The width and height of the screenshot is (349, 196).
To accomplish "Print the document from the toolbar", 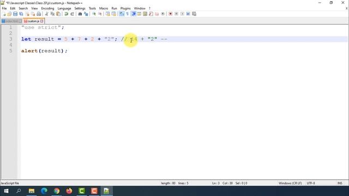I will click(x=39, y=14).
